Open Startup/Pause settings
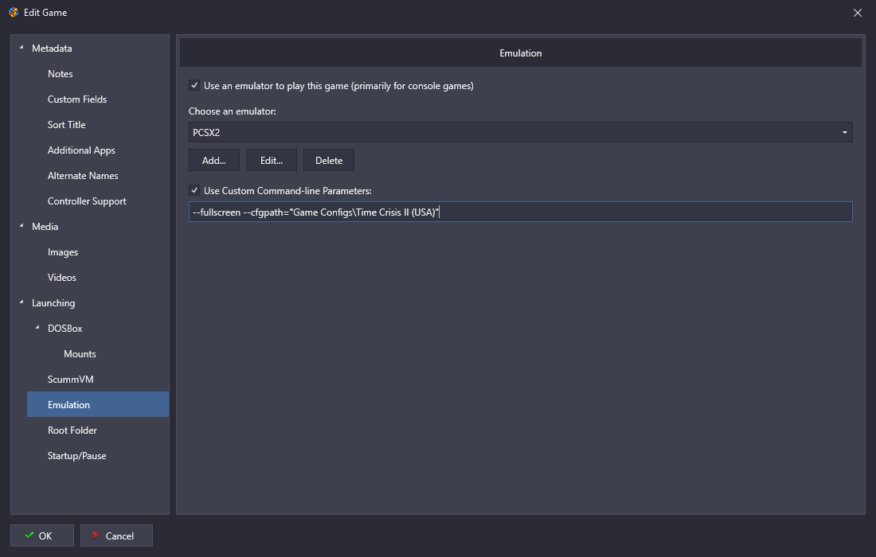Viewport: 876px width, 557px height. (x=76, y=456)
